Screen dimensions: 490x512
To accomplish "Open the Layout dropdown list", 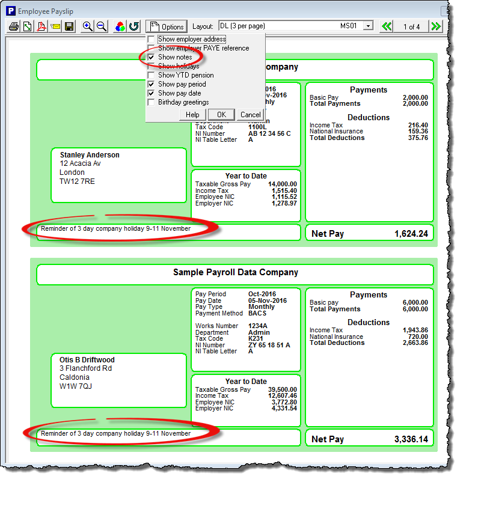I will point(368,26).
